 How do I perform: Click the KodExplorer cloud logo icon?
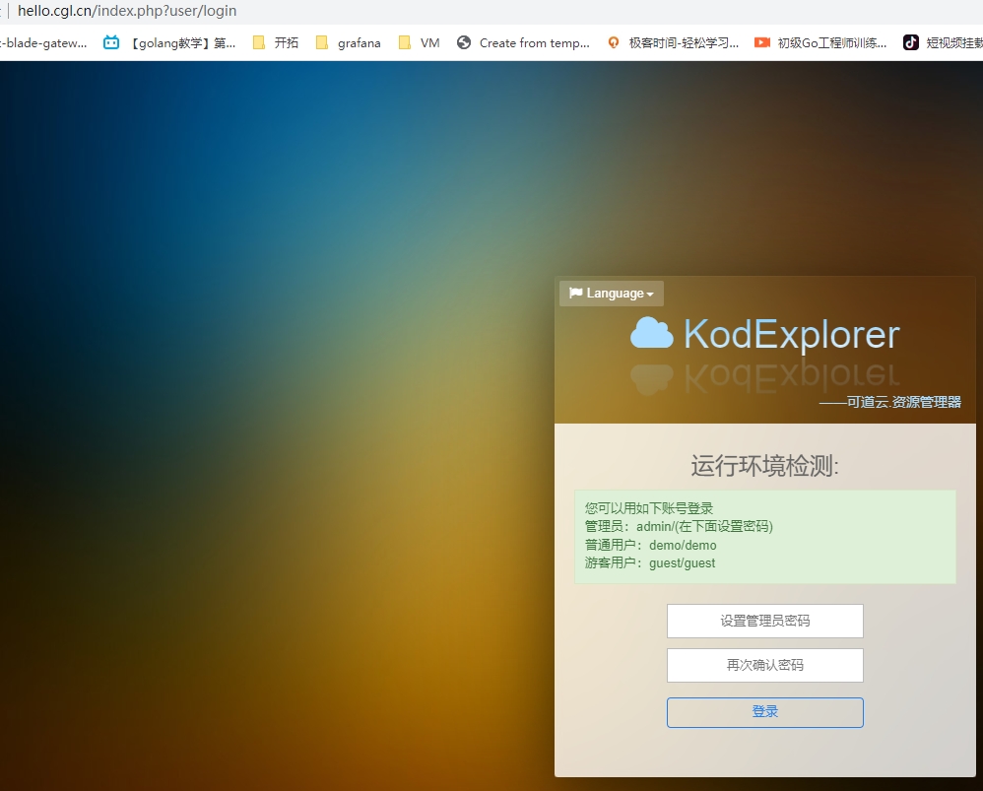coord(651,334)
